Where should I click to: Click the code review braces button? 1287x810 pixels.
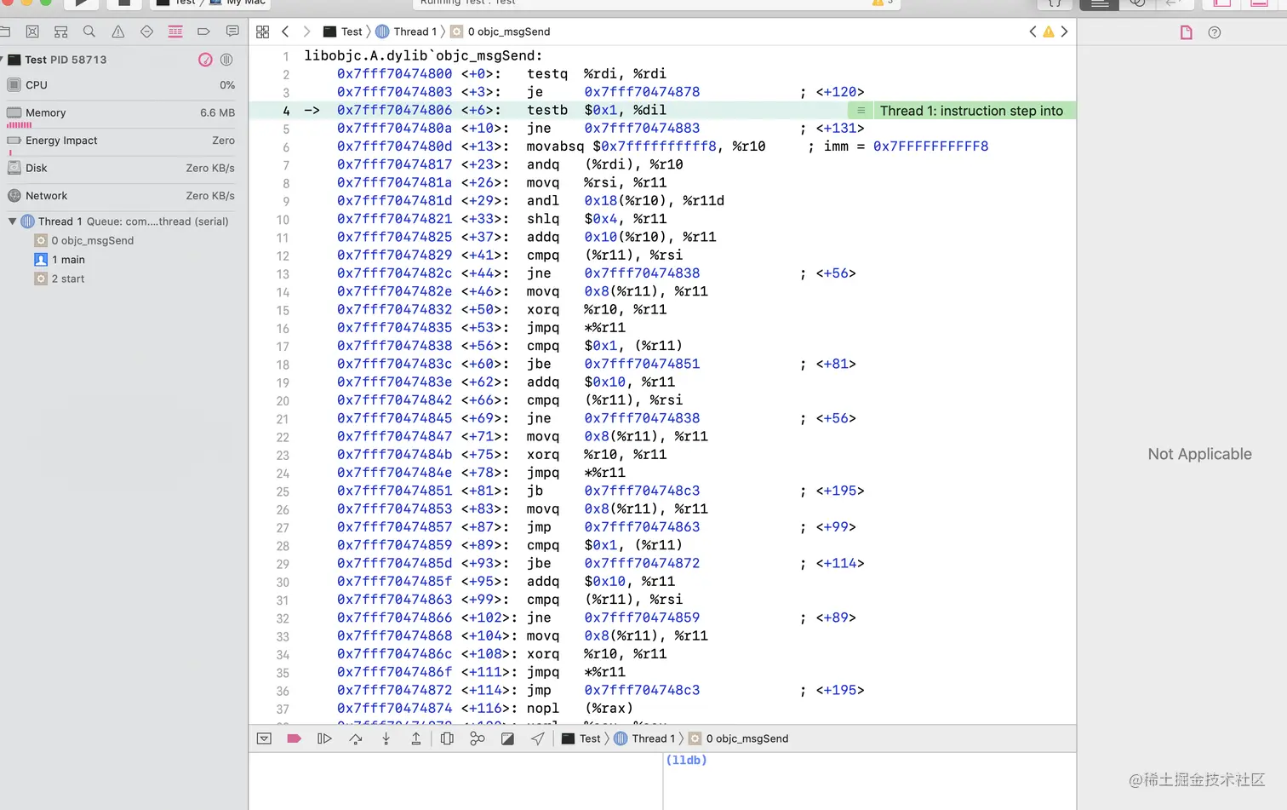[x=1055, y=3]
